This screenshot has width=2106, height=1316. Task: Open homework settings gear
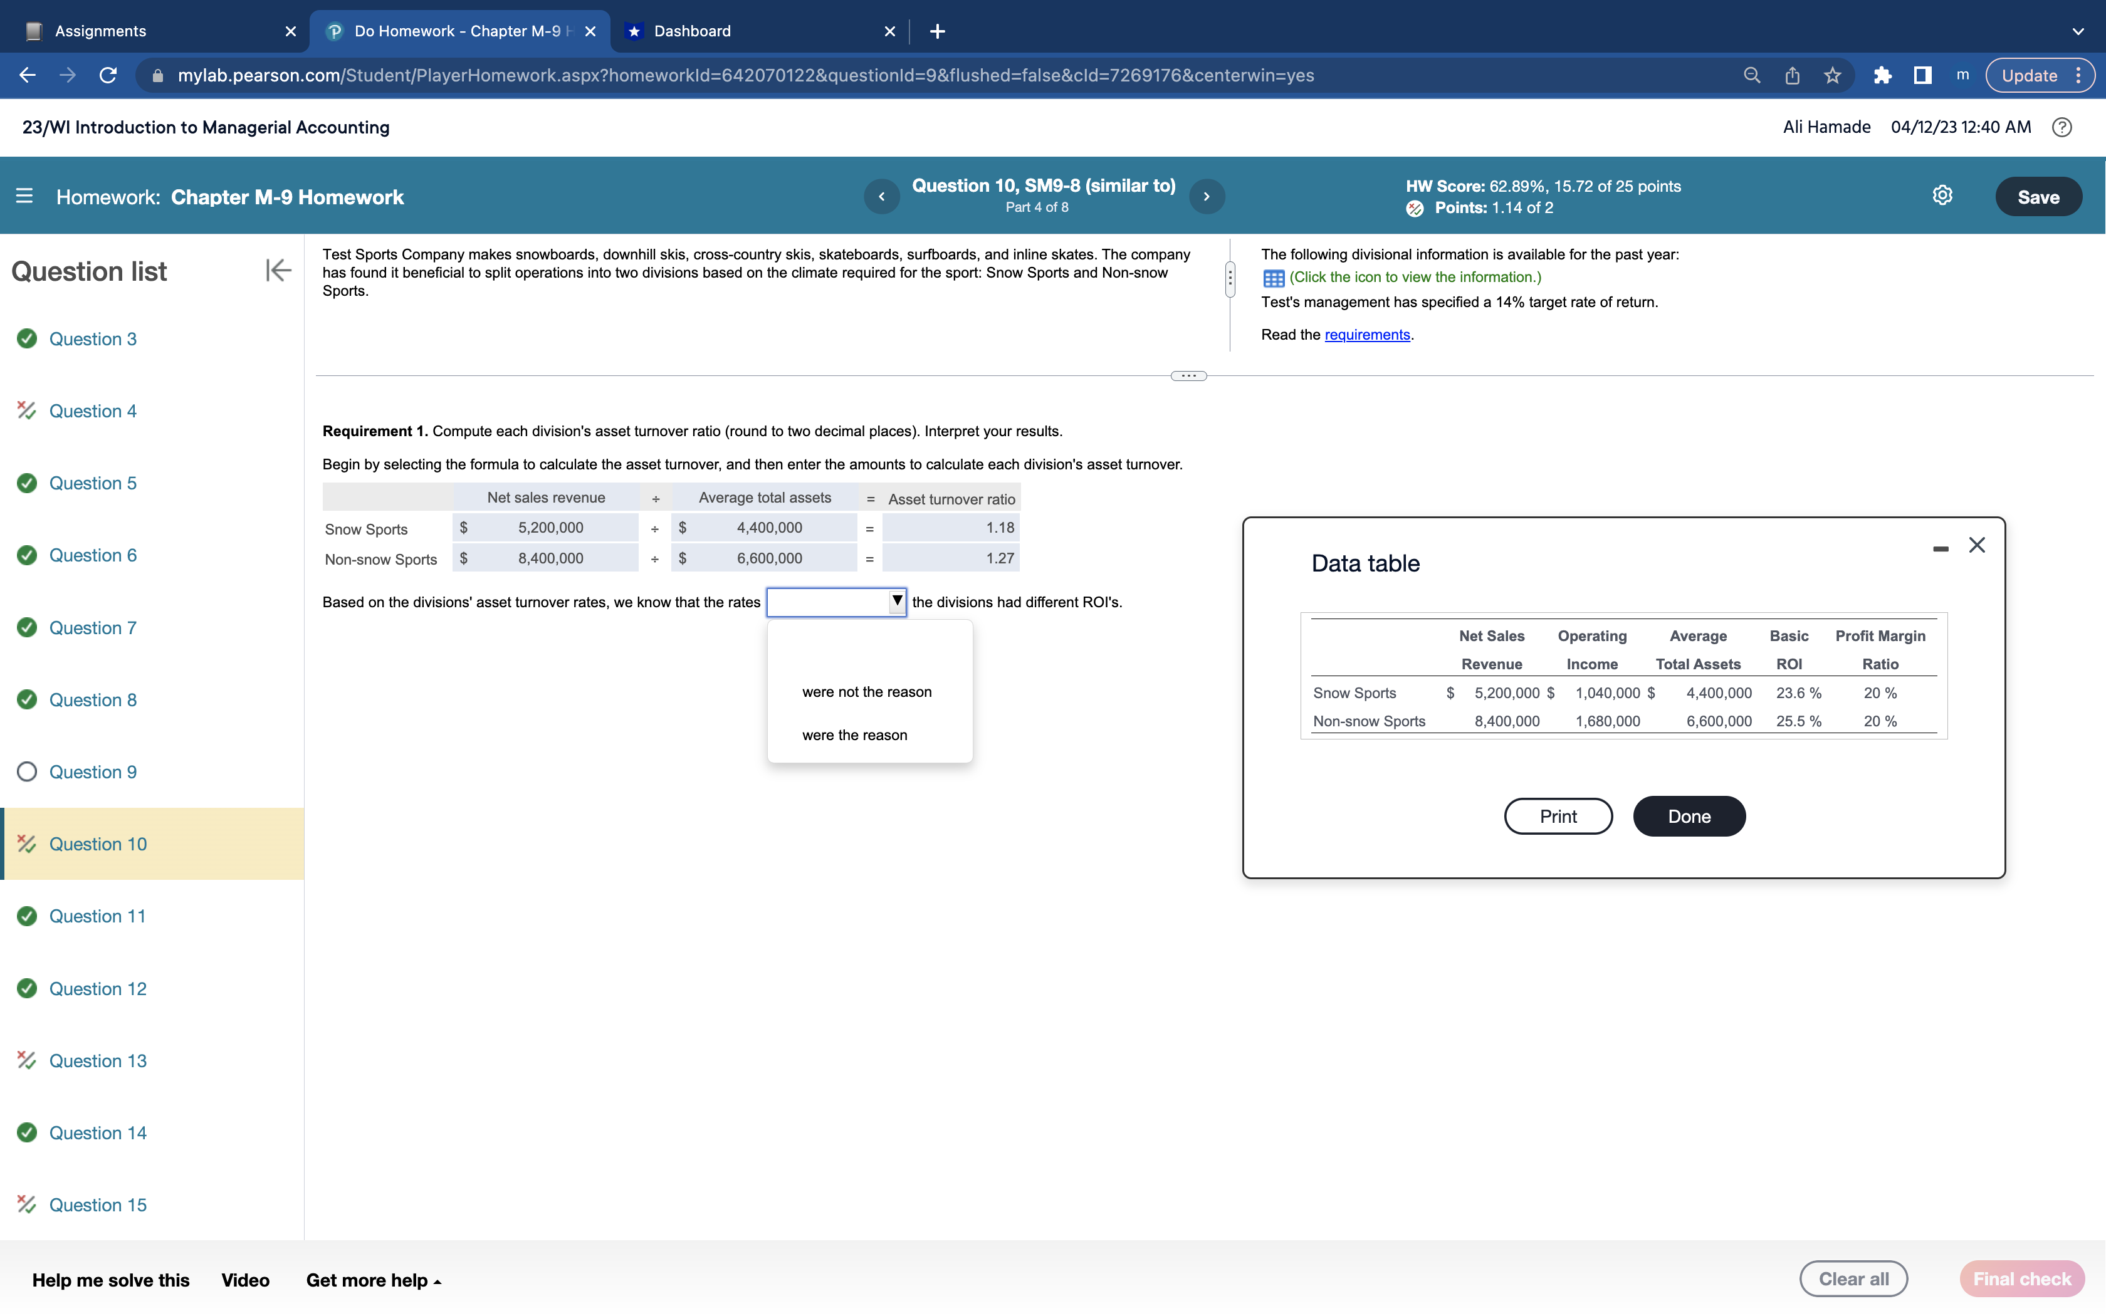[x=1942, y=196]
